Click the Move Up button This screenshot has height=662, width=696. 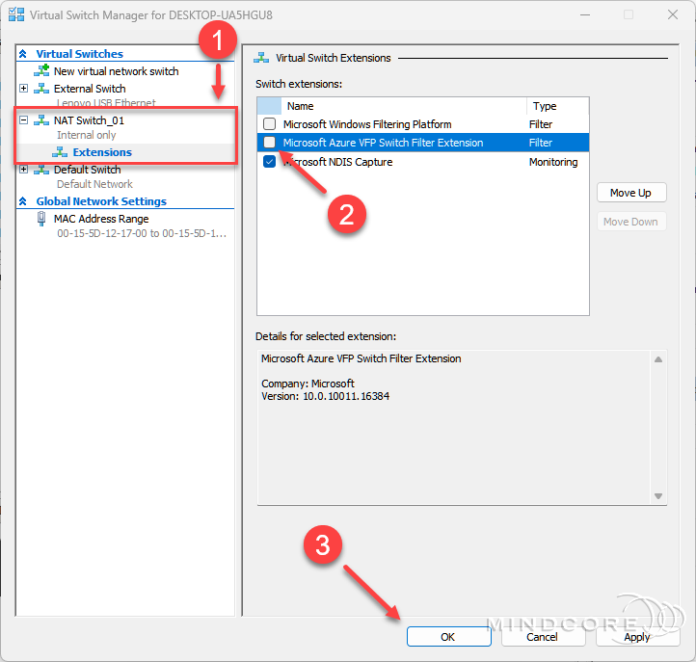631,193
